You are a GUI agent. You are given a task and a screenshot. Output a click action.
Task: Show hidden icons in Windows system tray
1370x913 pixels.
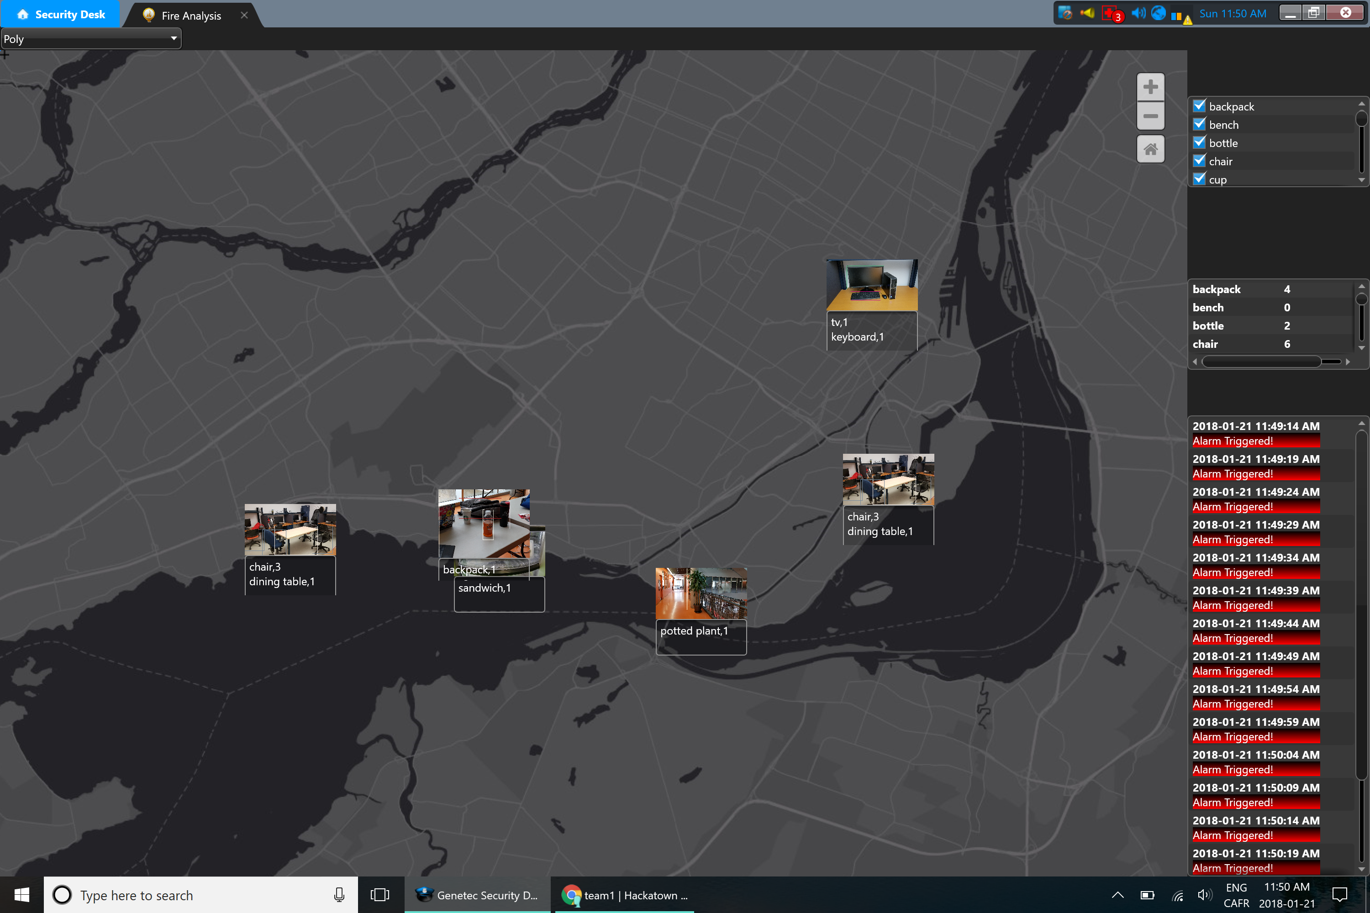tap(1117, 895)
